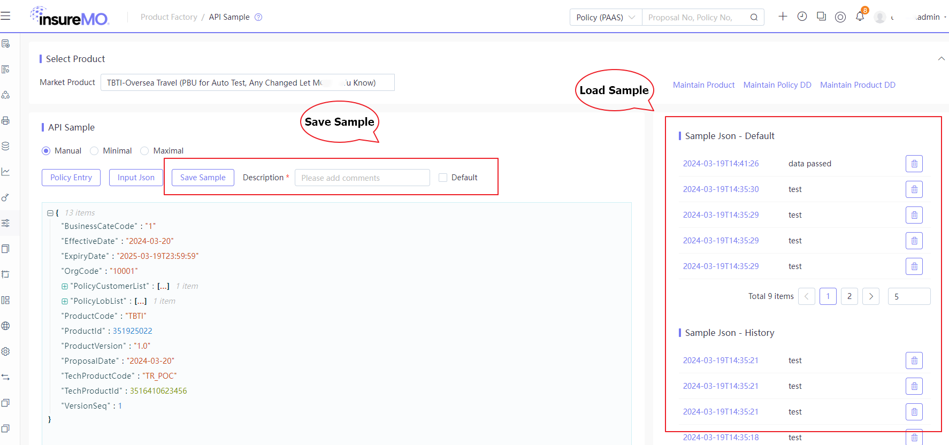Open the topmost document icon in sidebar

coord(6,43)
